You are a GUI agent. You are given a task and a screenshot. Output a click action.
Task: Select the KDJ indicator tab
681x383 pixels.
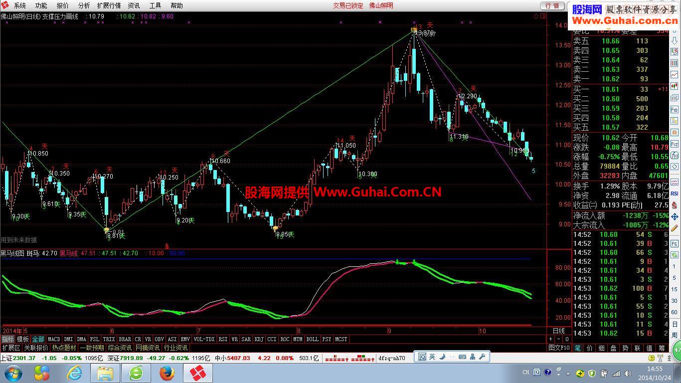click(259, 339)
